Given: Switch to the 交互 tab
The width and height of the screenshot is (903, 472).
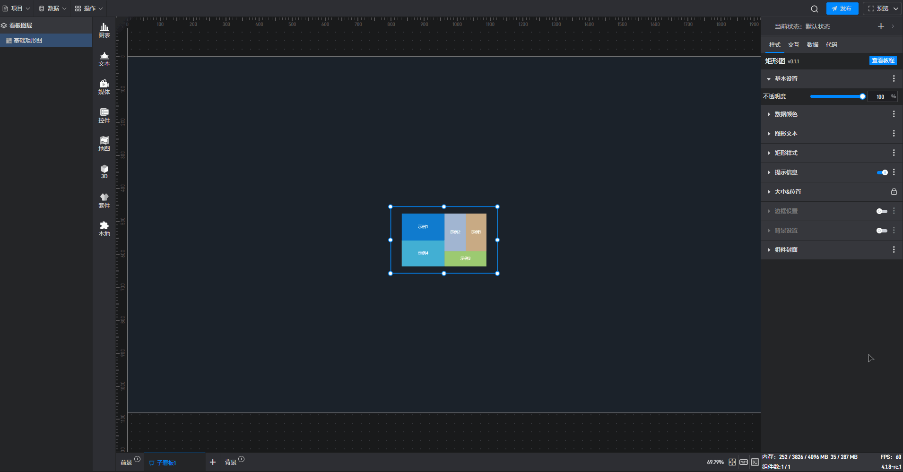Looking at the screenshot, I should point(793,45).
